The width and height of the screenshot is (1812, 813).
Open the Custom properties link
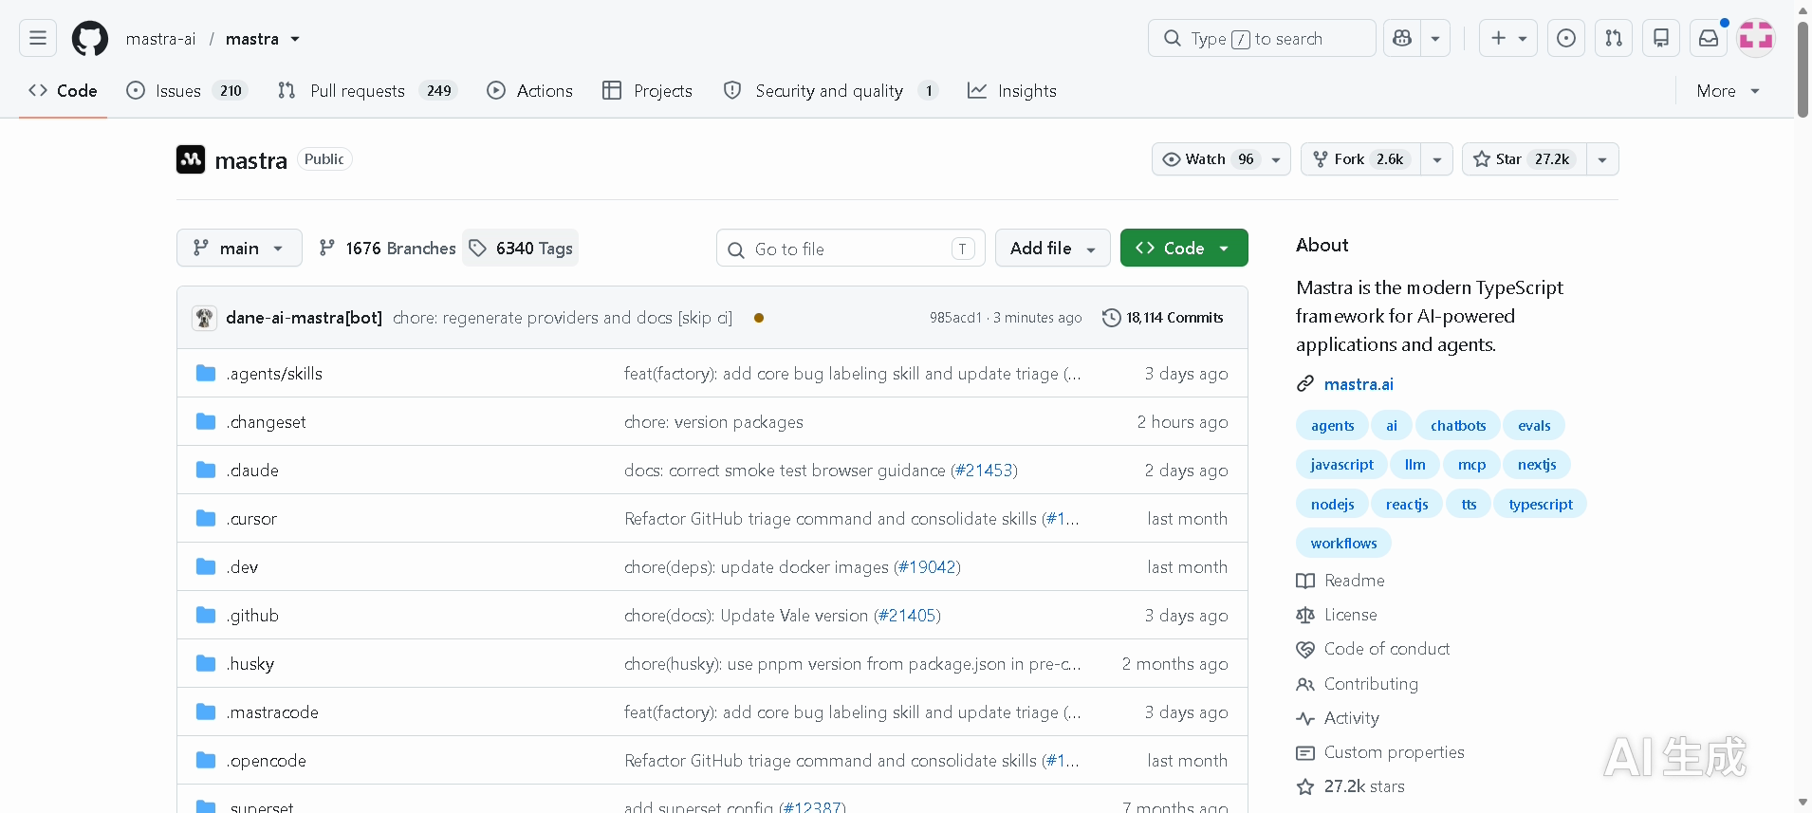[x=1395, y=752]
